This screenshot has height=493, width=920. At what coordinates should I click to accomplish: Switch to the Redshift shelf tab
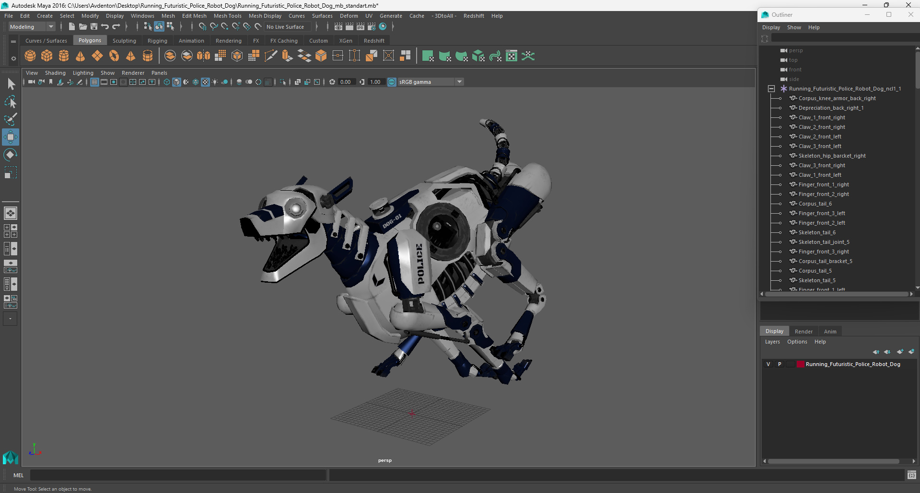pos(374,41)
